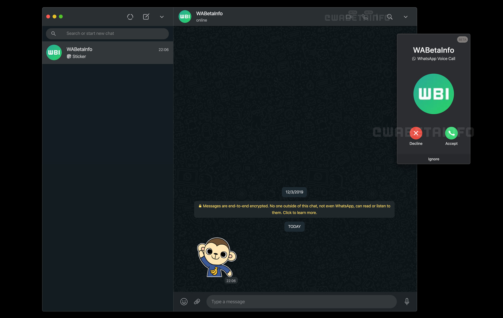Start a video call from chat header
The image size is (503, 318).
[349, 17]
